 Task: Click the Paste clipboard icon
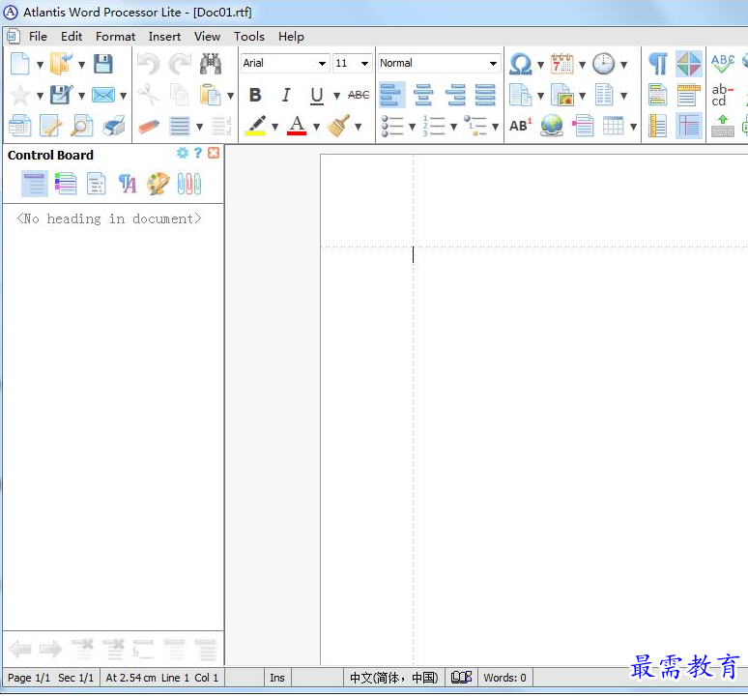coord(211,95)
